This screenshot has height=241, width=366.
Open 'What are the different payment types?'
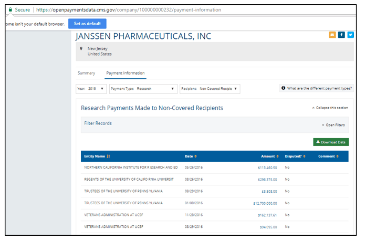[x=317, y=88]
